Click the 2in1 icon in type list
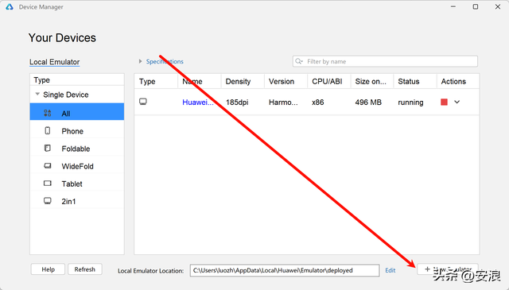The width and height of the screenshot is (509, 290). click(48, 201)
